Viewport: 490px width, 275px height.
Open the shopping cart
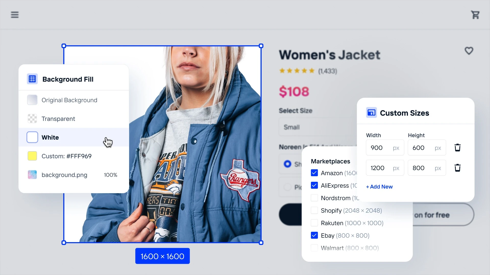475,15
